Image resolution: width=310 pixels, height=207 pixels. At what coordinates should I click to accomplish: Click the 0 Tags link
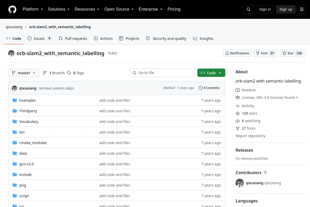(75, 73)
